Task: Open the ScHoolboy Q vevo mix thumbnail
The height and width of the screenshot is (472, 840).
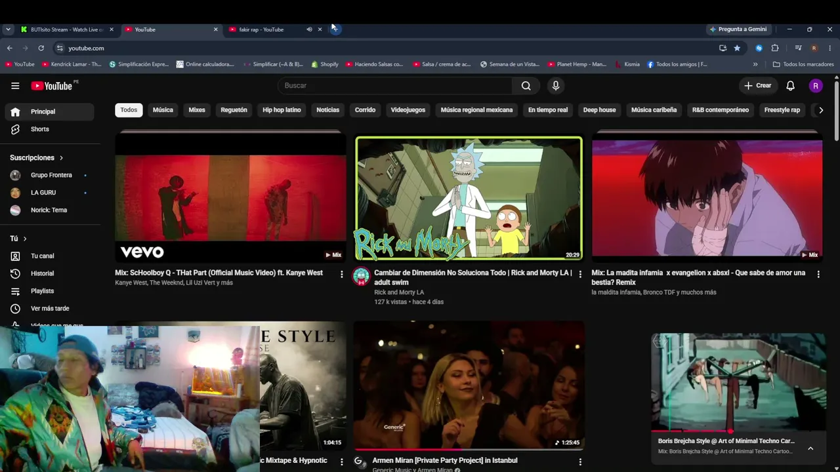Action: point(230,198)
